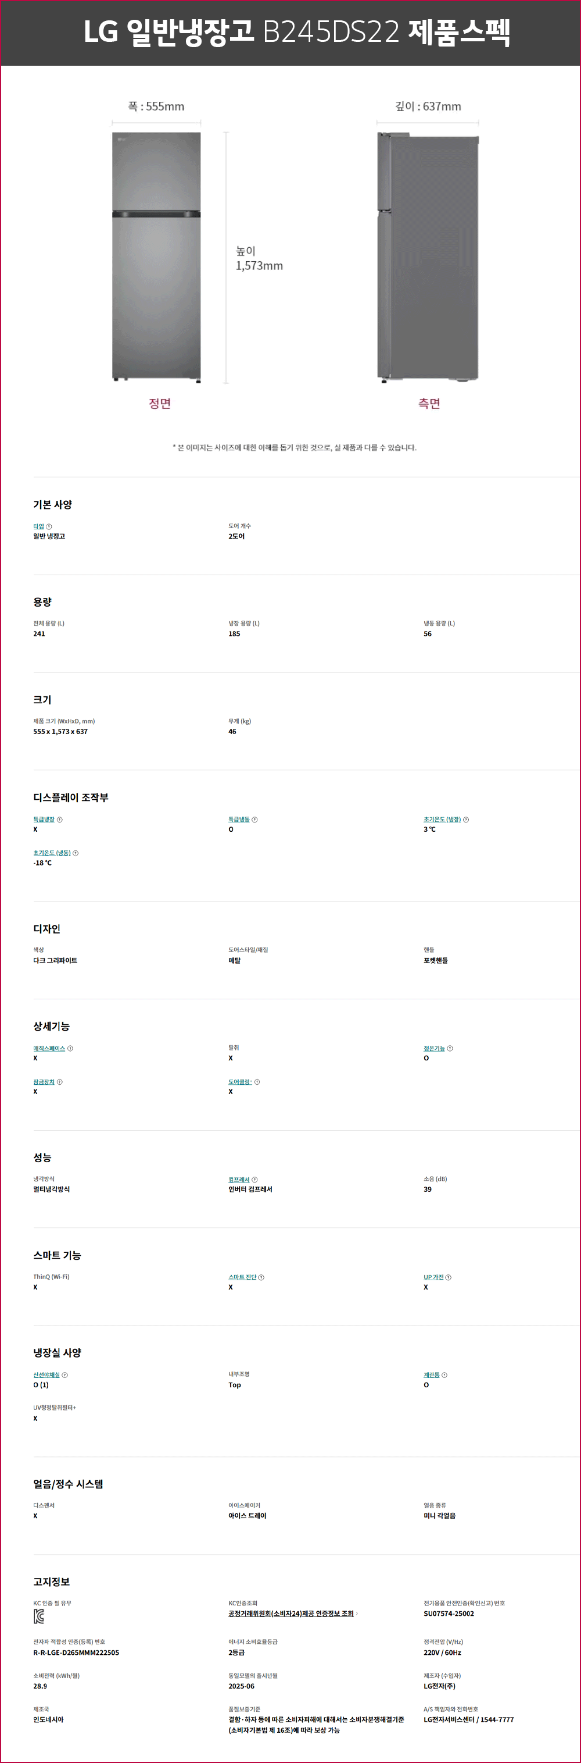Image resolution: width=581 pixels, height=1763 pixels.
Task: Click the arrow after 인증정보 조회
Action: tap(357, 1614)
